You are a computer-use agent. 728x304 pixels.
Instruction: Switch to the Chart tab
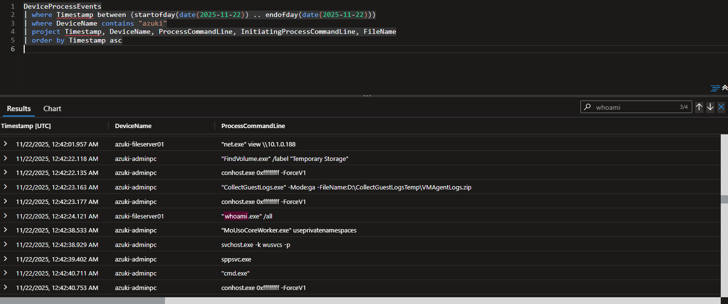click(x=52, y=109)
